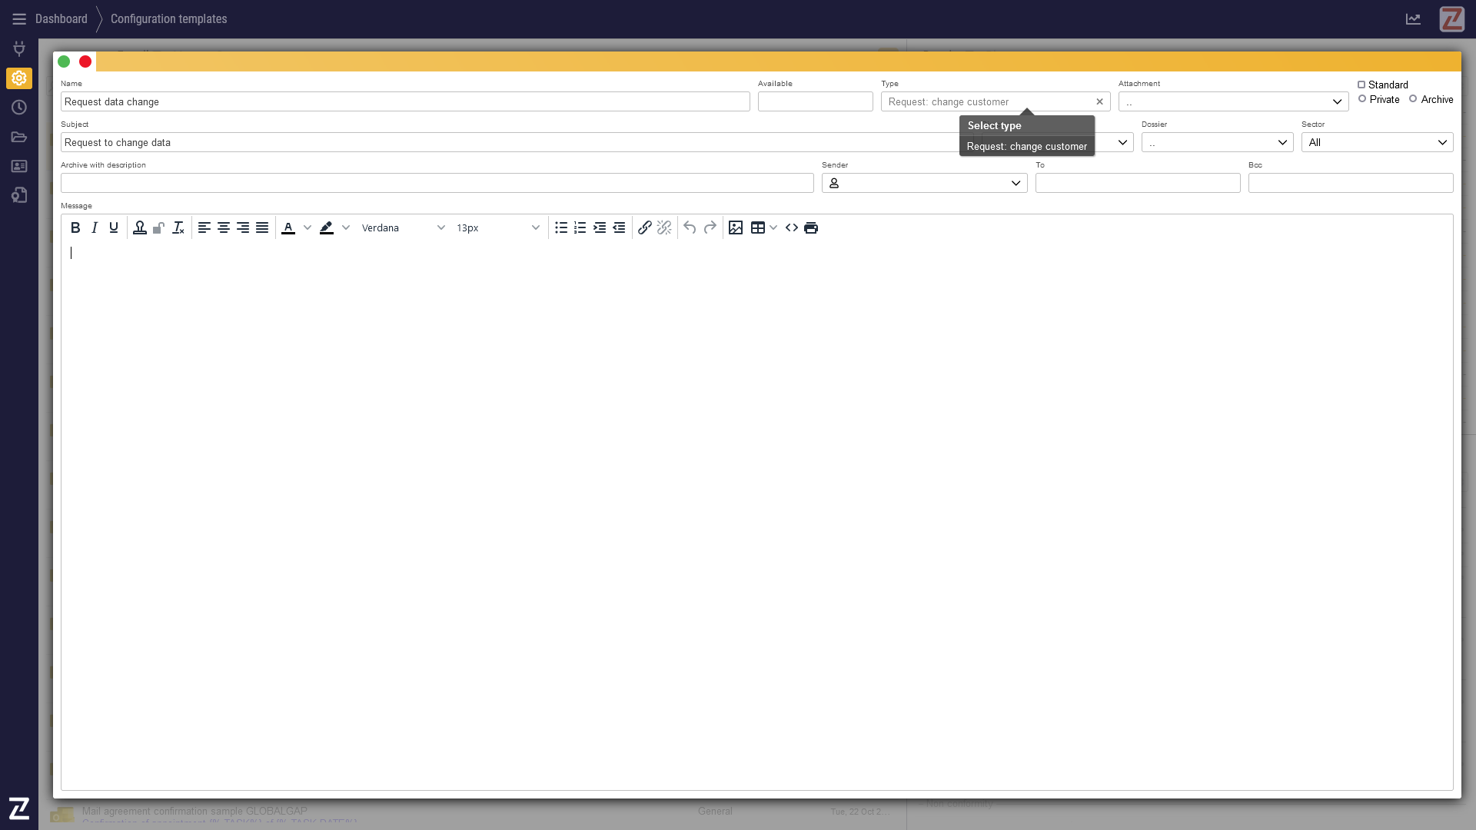The height and width of the screenshot is (830, 1476).
Task: Click the insert link icon
Action: [645, 227]
